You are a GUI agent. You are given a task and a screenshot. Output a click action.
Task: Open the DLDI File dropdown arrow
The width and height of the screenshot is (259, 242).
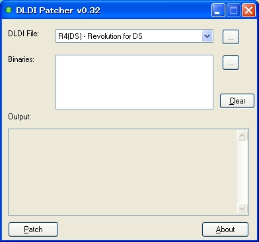coord(207,36)
